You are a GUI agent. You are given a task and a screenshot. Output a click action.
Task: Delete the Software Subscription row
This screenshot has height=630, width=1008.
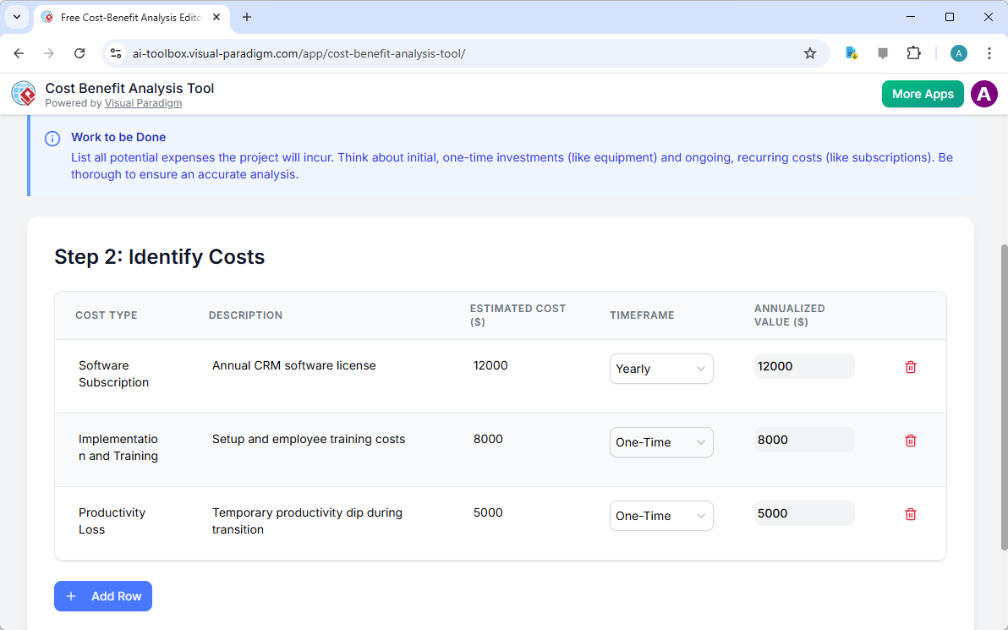[911, 367]
